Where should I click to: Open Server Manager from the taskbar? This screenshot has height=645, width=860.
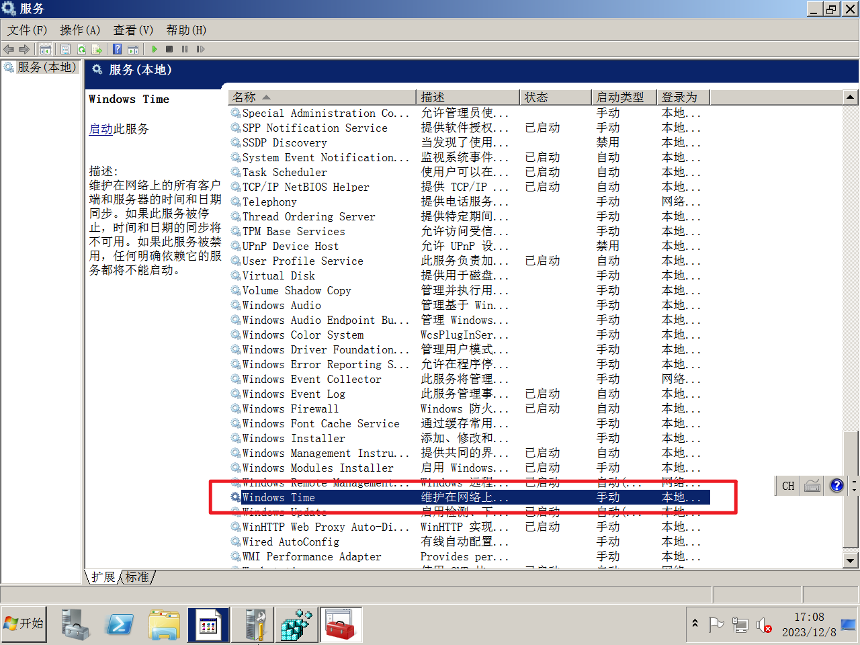[x=76, y=624]
